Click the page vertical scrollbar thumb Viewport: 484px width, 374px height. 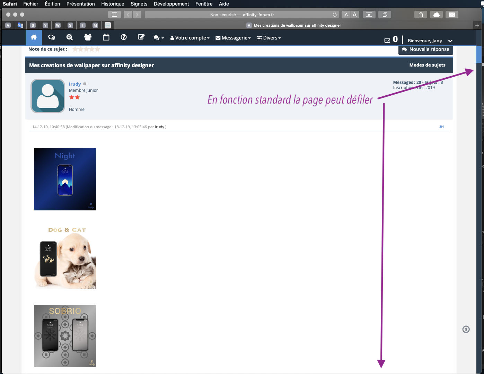point(479,54)
